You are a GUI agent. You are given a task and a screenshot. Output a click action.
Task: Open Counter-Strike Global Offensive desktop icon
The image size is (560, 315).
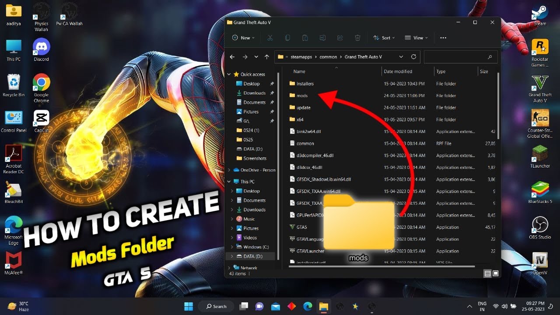coord(540,125)
